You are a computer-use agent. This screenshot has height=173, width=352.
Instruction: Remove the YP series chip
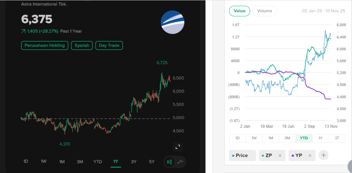[x=310, y=156]
